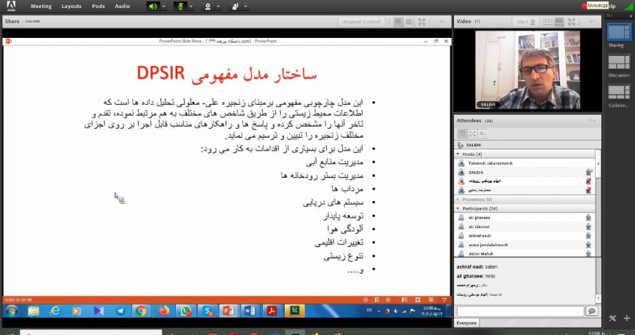Expand the speaker options dropdown arrow
Viewport: 635px width, 335px height.
163,7
